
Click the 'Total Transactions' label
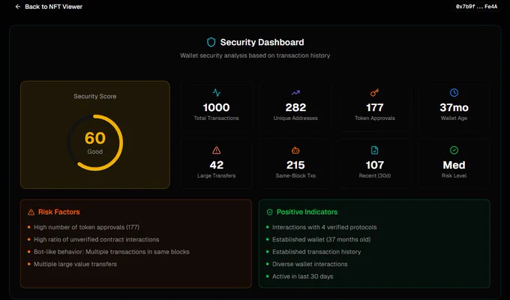tap(217, 118)
